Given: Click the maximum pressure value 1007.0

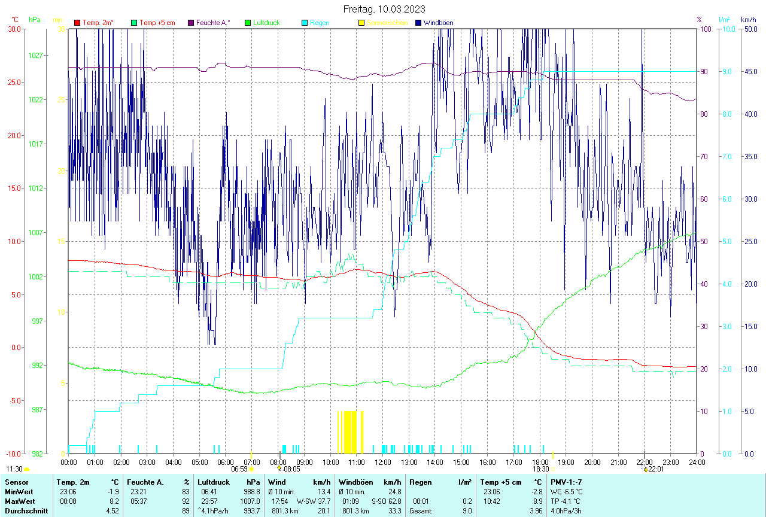Looking at the screenshot, I should click(x=250, y=501).
